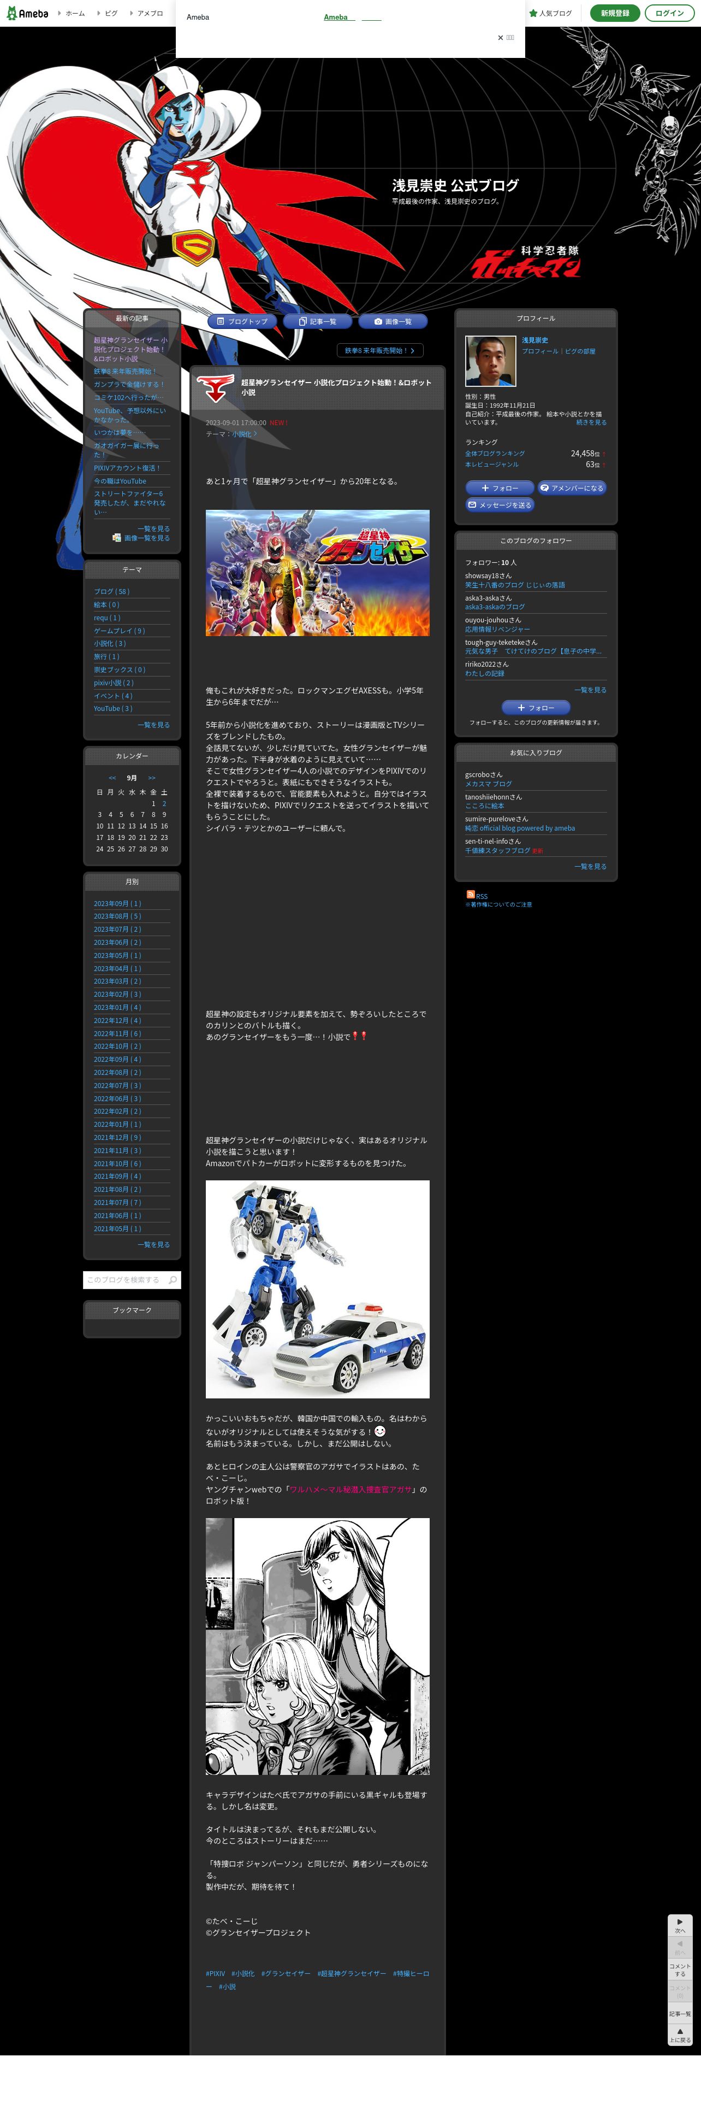Viewport: 701px width, 2105px height.
Task: Click the Gatchaman theme icon beside article title
Action: tap(216, 387)
